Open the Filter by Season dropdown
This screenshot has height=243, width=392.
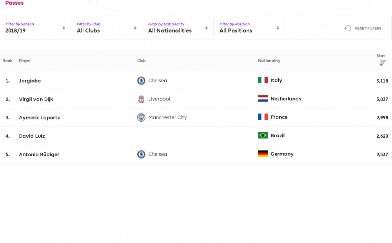[35, 28]
